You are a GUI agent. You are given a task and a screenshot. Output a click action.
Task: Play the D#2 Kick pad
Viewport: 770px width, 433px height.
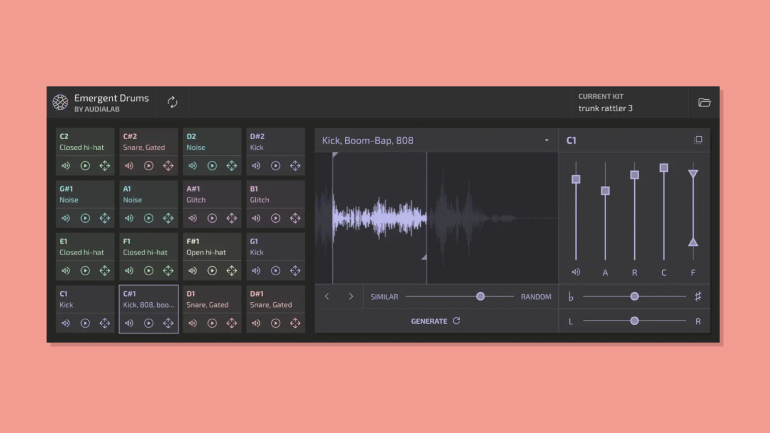[x=276, y=166]
